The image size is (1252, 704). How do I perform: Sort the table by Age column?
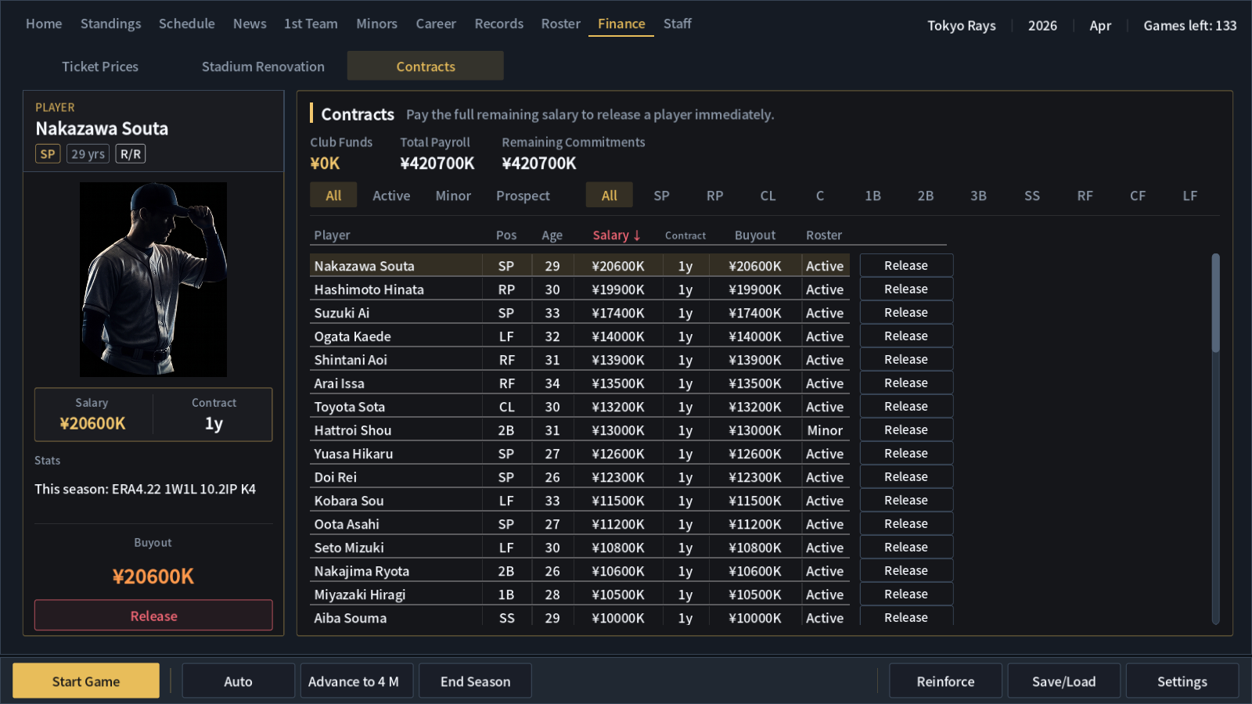click(x=552, y=235)
